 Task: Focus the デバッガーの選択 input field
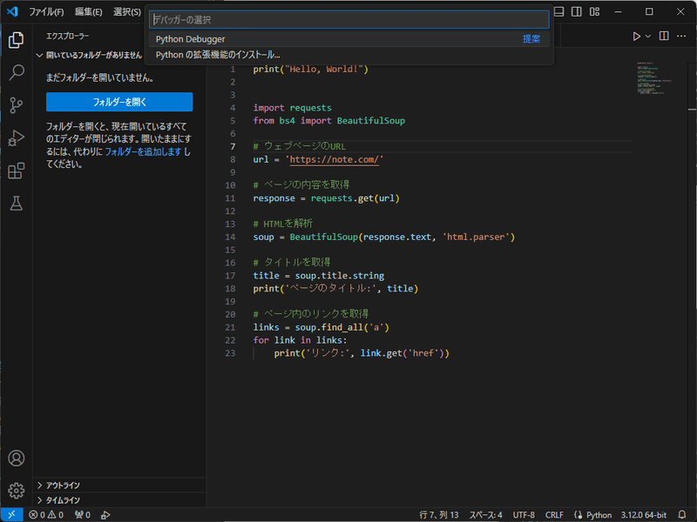click(349, 19)
